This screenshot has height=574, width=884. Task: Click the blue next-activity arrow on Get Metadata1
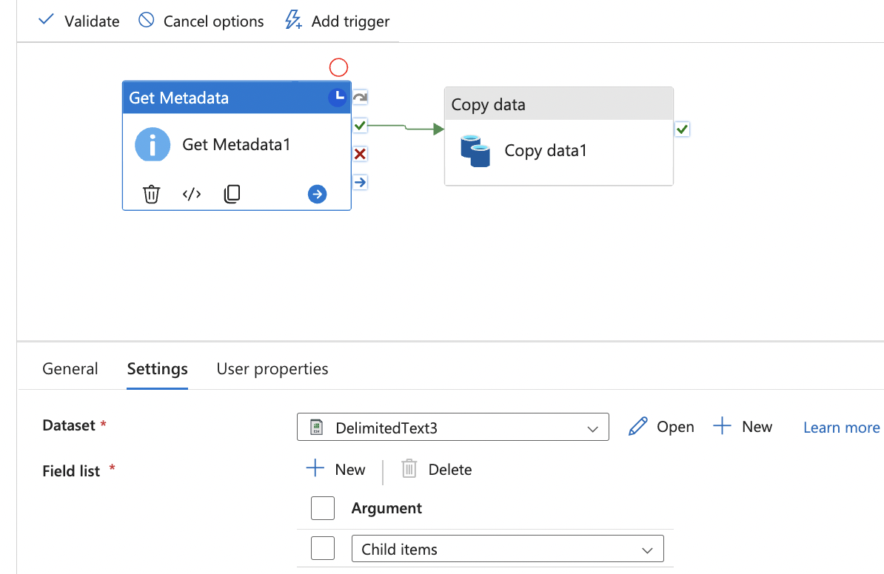317,194
